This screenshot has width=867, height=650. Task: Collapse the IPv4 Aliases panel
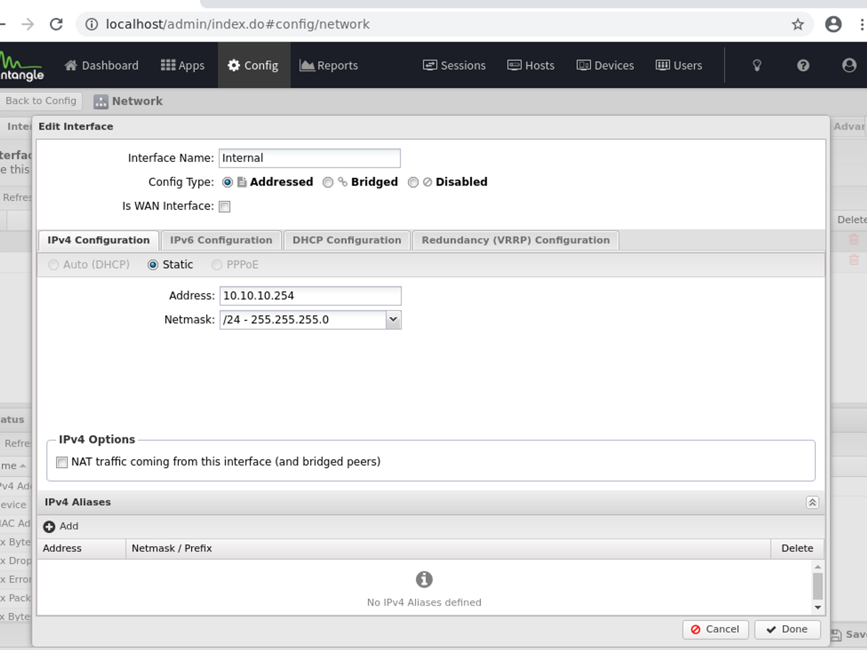coord(812,502)
